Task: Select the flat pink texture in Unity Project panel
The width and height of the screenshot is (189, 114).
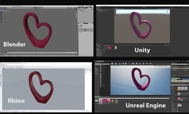Action: tap(110, 48)
